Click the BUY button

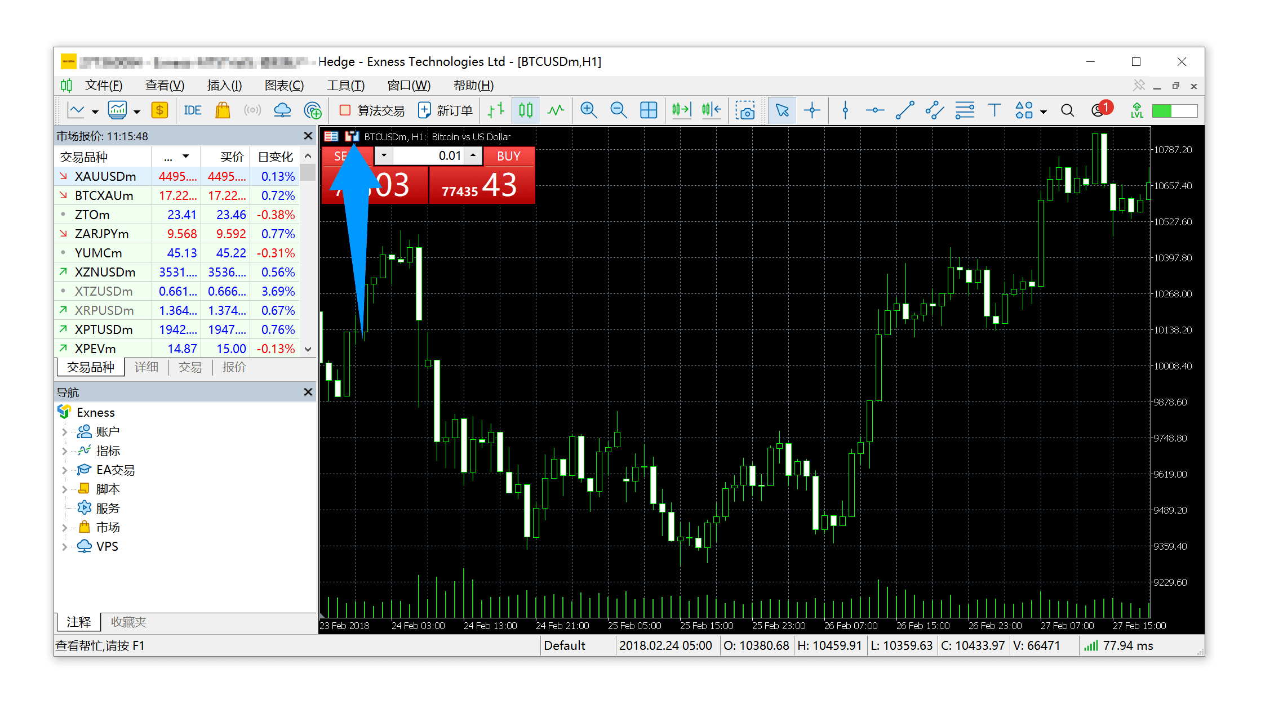pyautogui.click(x=508, y=156)
